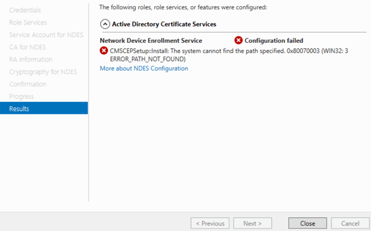Click error icon next to CMSCEPSetup message

coord(104,51)
